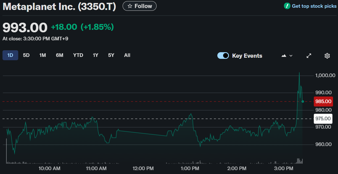
Task: Click the 2:00 PM time axis label
Action: 237,168
